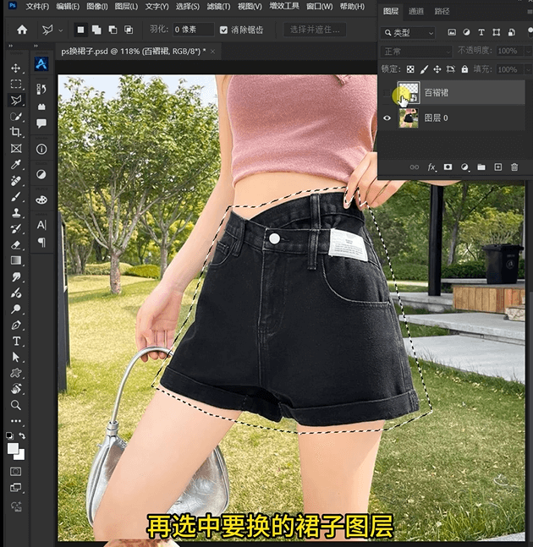This screenshot has height=547, width=533.
Task: Toggle lock position
Action: tap(437, 69)
